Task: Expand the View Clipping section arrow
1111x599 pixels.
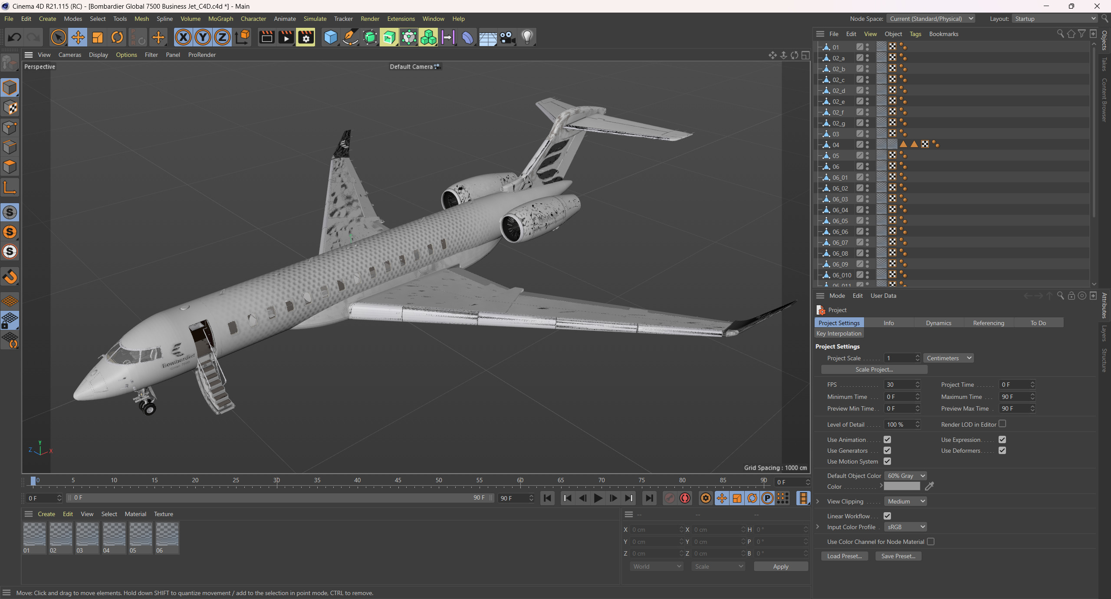Action: pyautogui.click(x=818, y=501)
